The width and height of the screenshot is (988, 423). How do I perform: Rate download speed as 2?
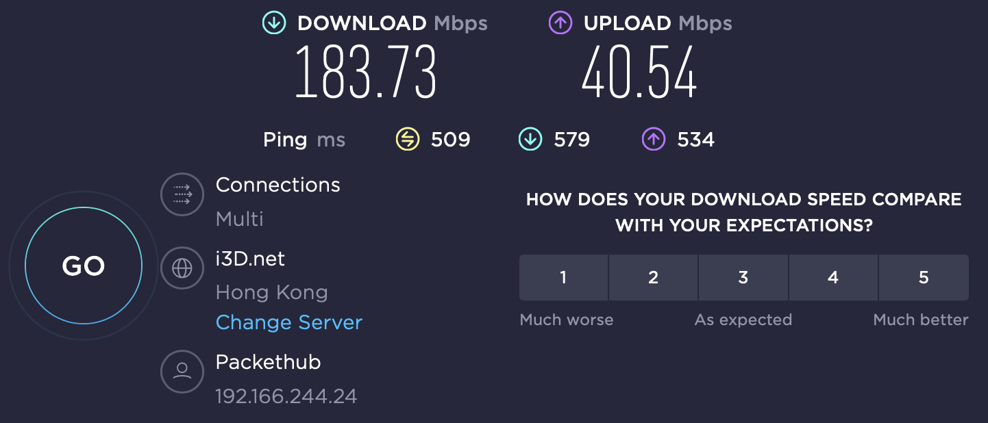tap(653, 277)
